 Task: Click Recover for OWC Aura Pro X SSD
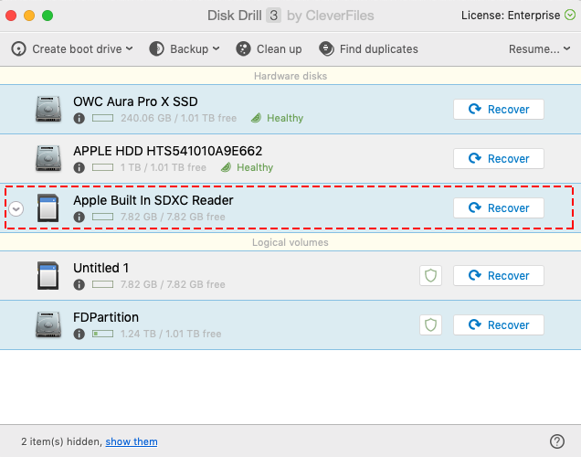[x=498, y=109]
